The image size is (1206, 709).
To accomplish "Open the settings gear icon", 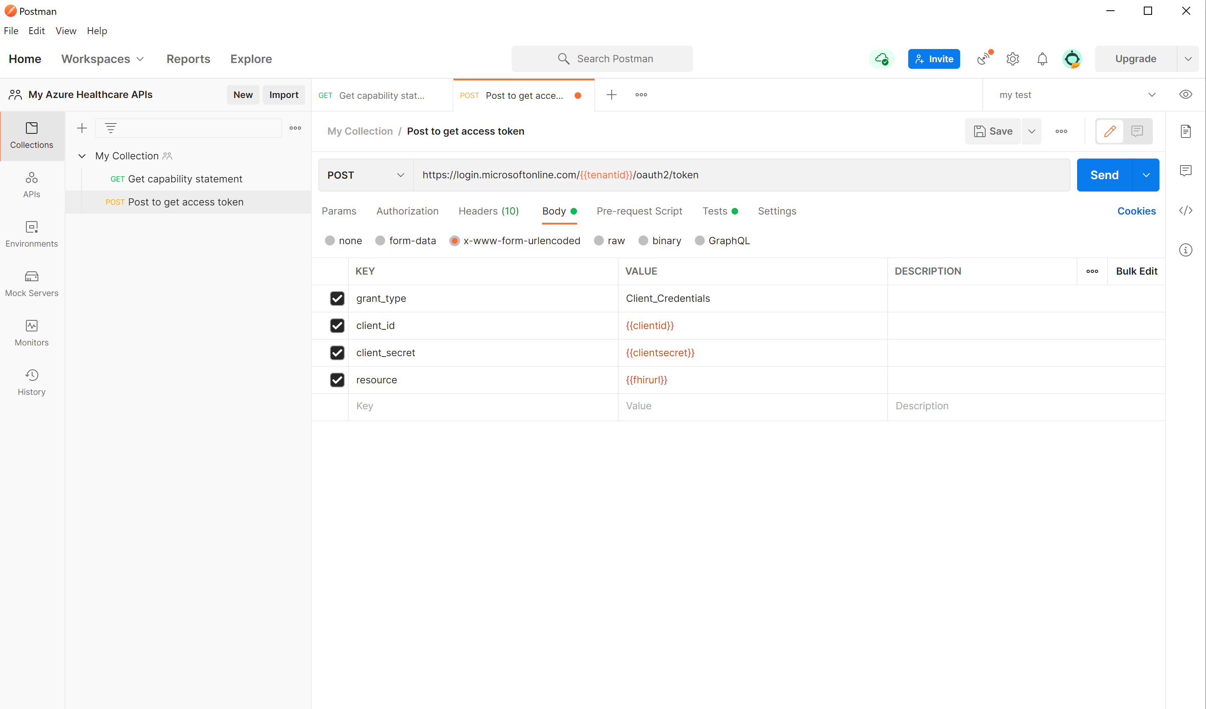I will [x=1013, y=59].
